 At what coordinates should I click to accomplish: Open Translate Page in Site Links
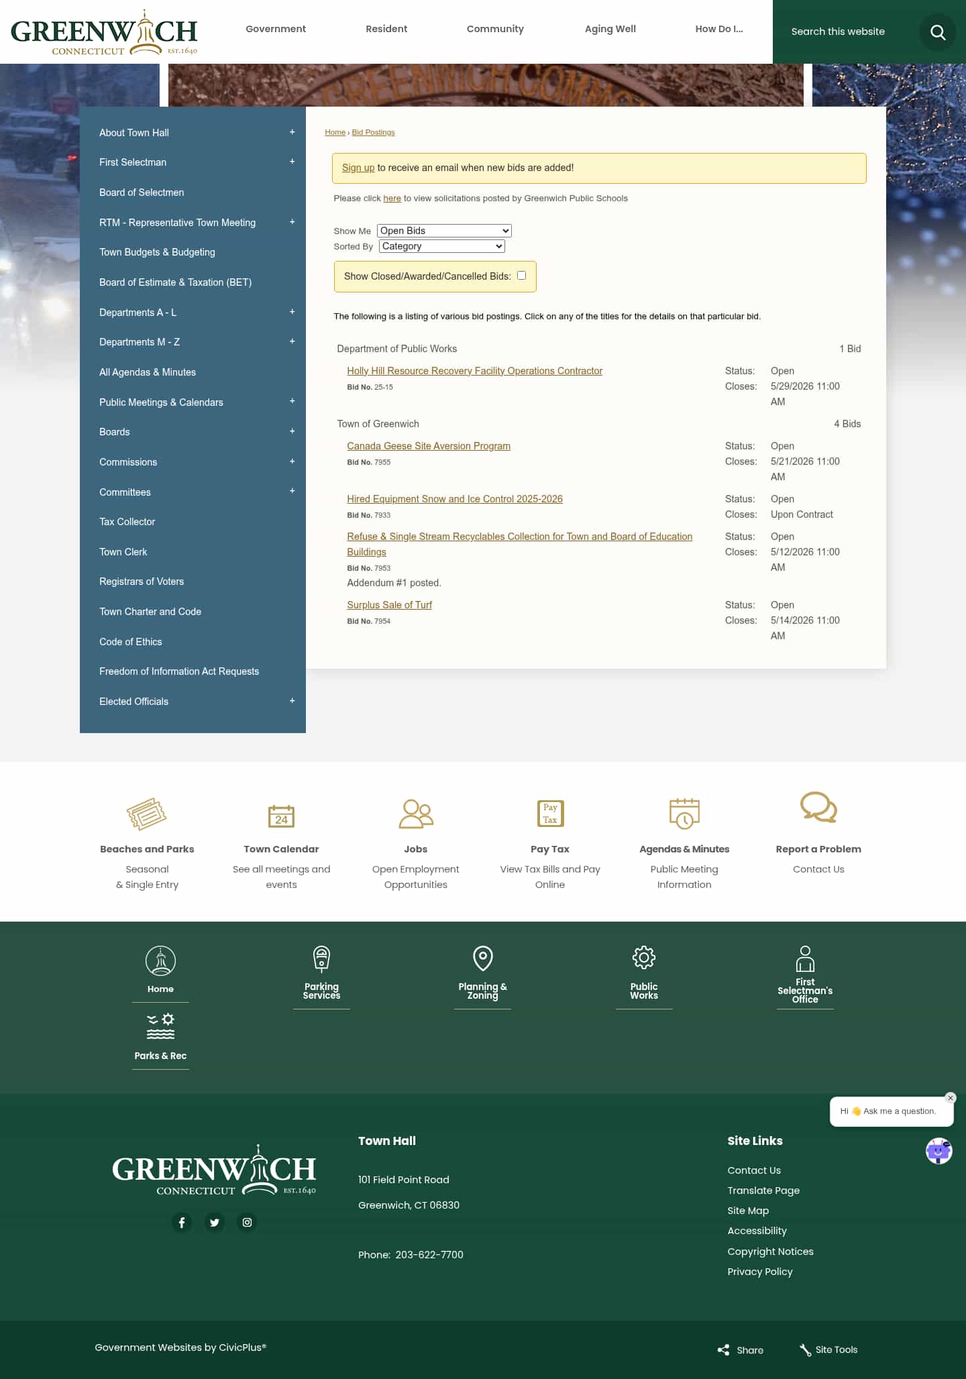[763, 1191]
